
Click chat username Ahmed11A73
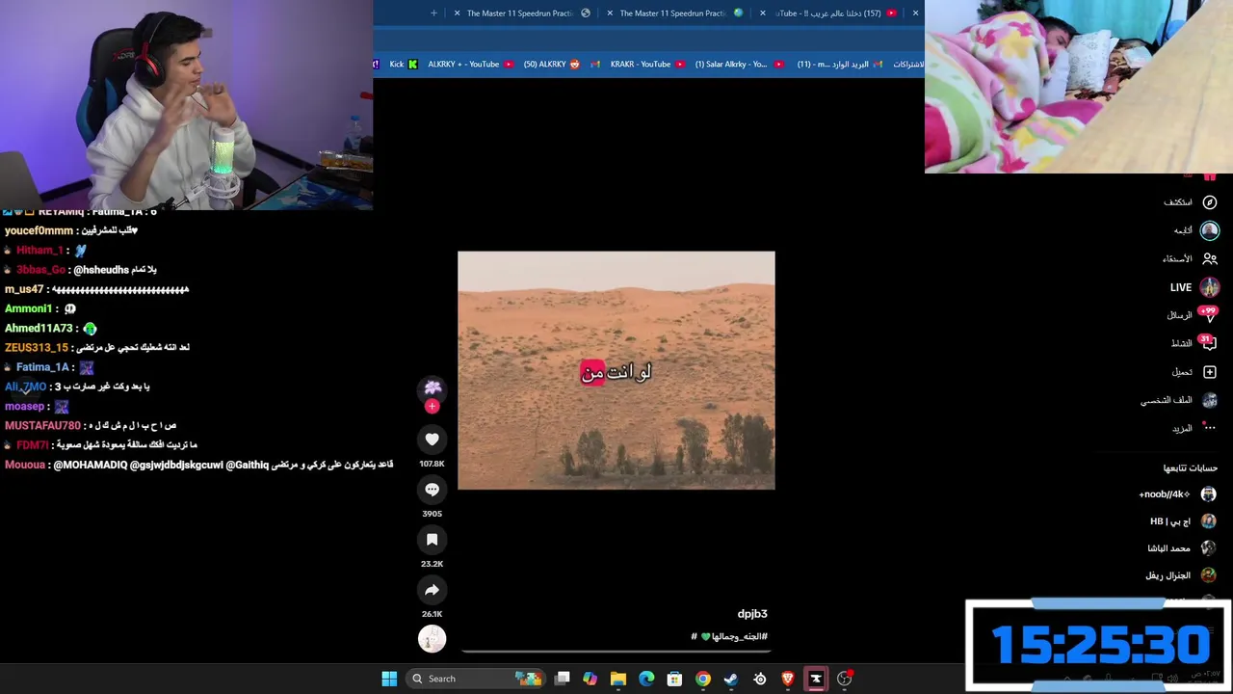point(39,328)
